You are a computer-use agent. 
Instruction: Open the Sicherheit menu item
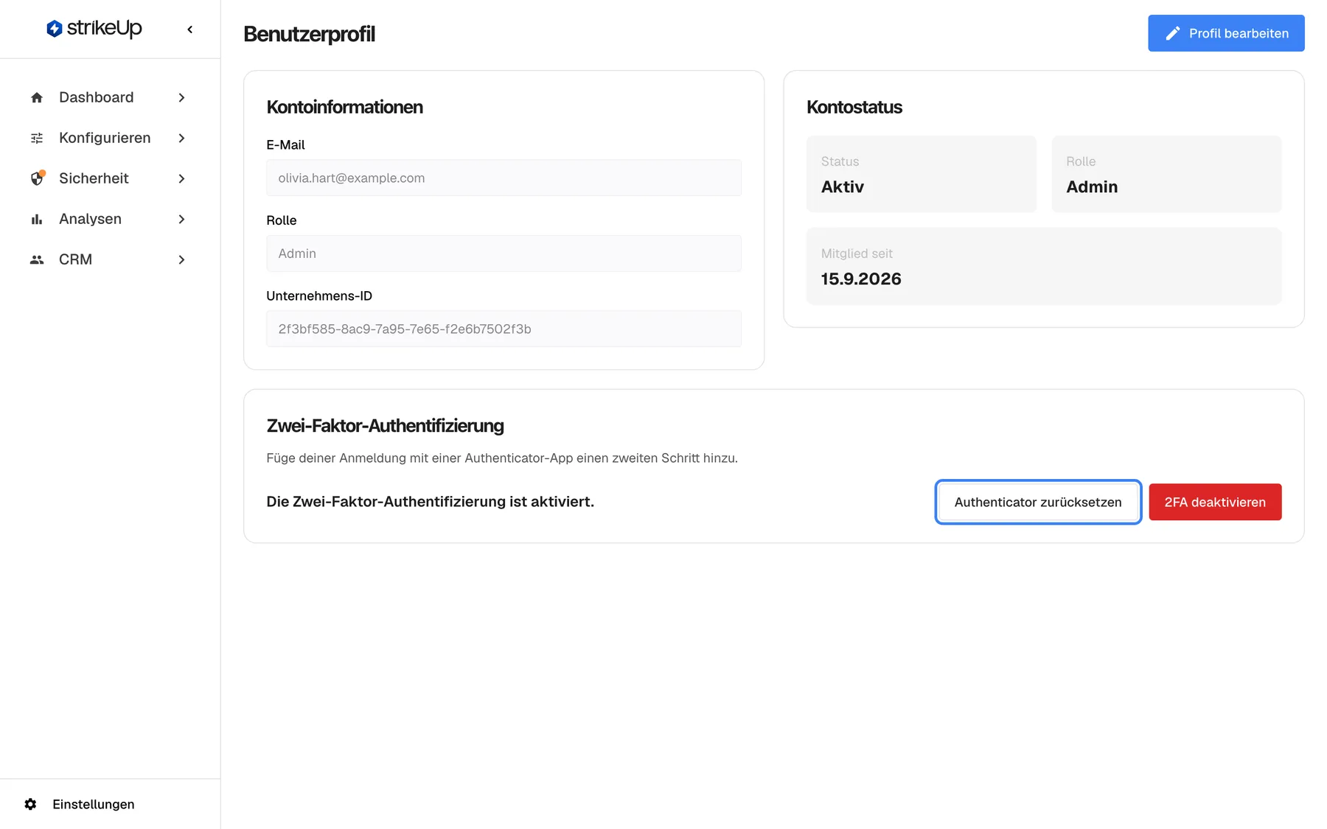[x=109, y=178]
